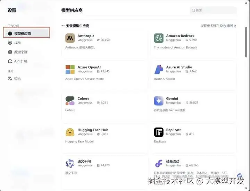250x191 pixels.
Task: Click the Replicate provider title
Action: click(174, 130)
